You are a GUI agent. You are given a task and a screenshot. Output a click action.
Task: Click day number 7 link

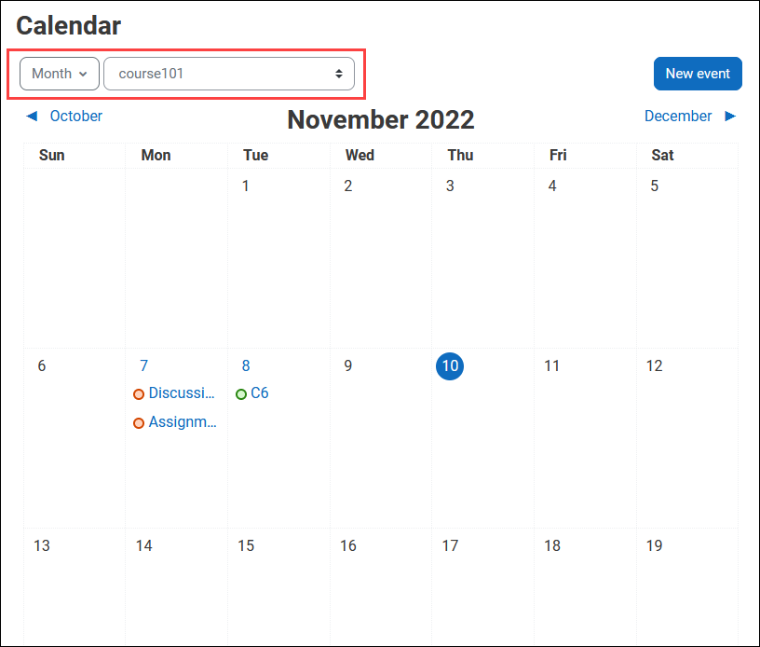(143, 366)
